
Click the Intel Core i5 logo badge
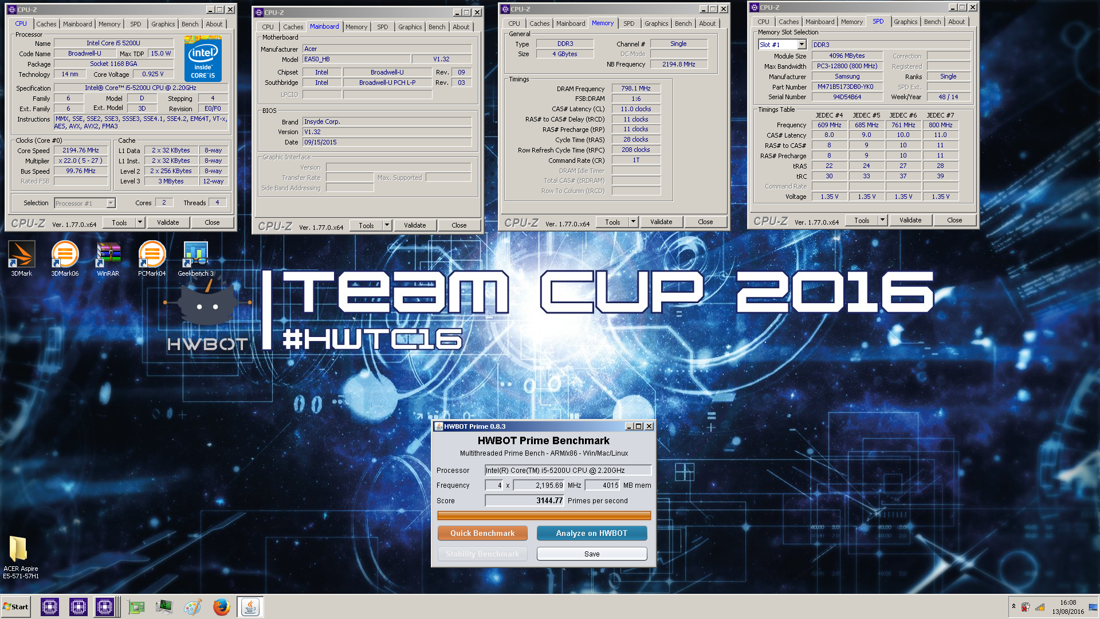click(x=203, y=59)
